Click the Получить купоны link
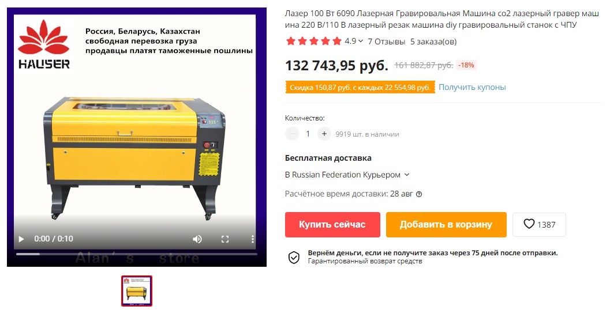 472,87
